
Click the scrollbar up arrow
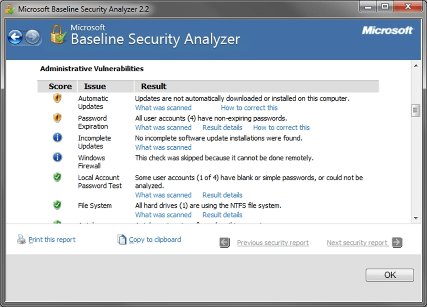pyautogui.click(x=416, y=66)
